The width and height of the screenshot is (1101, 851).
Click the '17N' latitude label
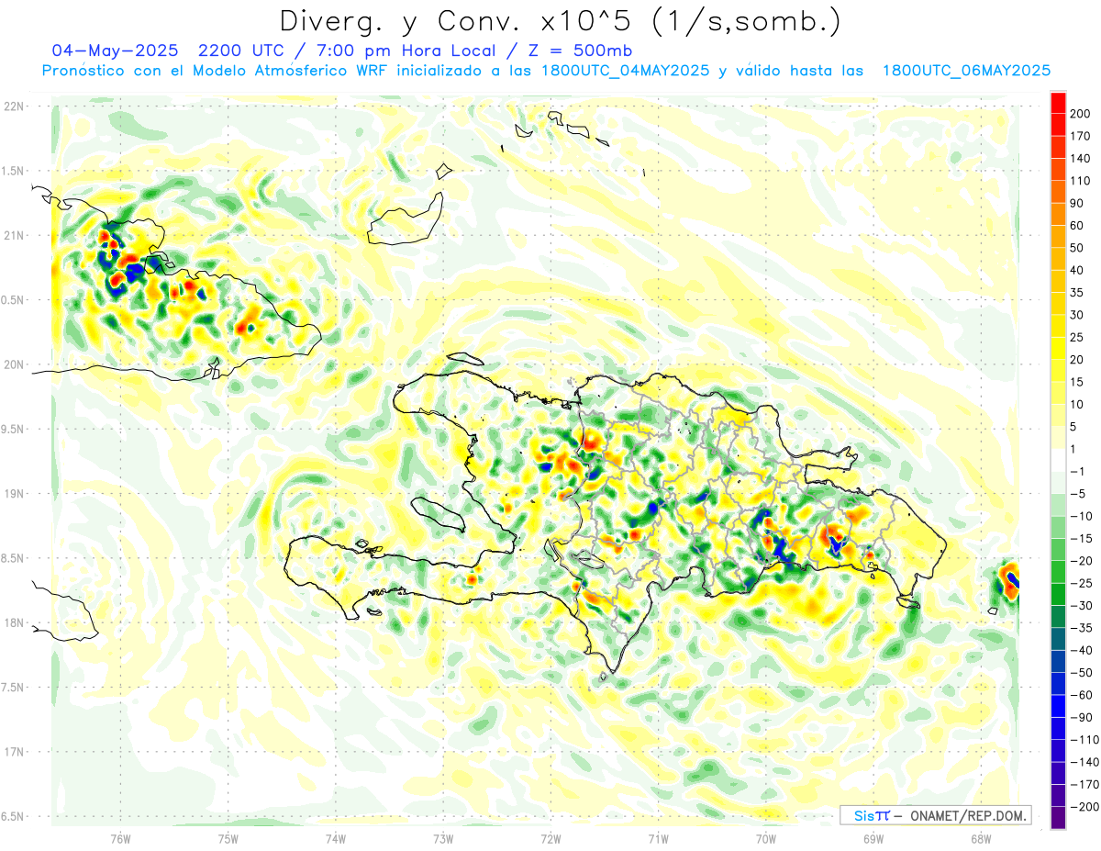14,753
